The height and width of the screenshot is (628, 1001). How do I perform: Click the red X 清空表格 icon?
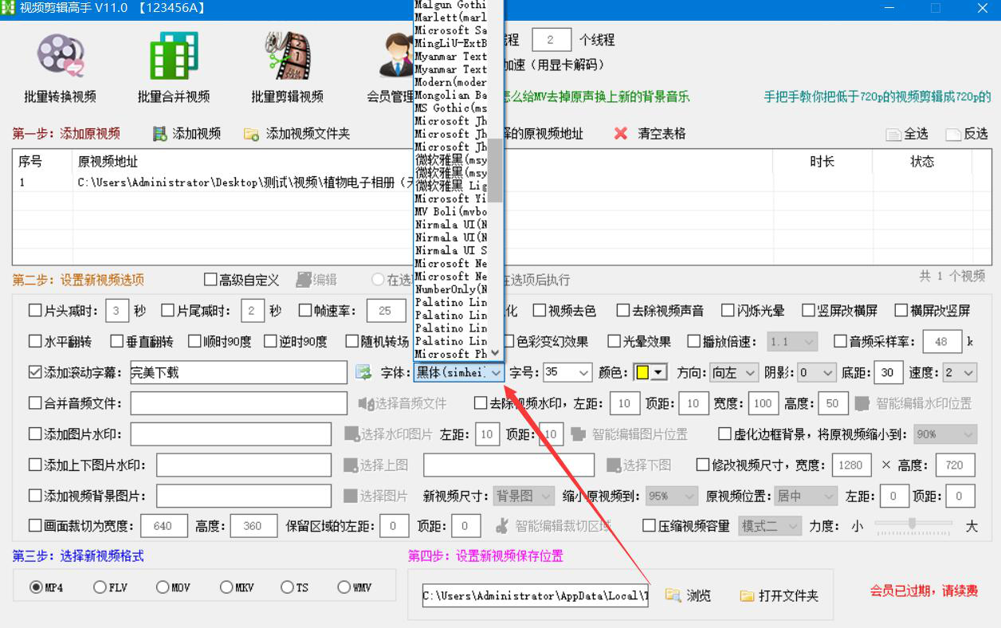pos(621,133)
